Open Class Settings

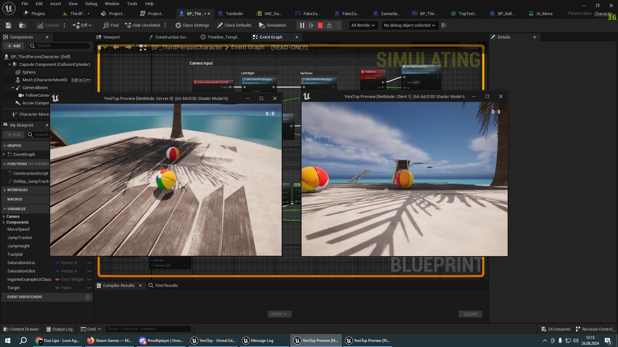[x=192, y=25]
